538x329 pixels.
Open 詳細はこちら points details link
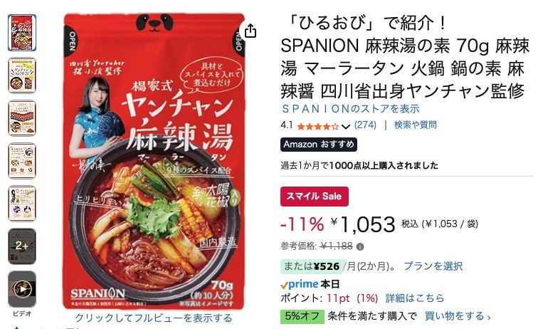[414, 298]
